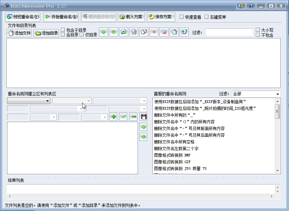Move file up with file-list green up arrow
This screenshot has width=289, height=211.
pyautogui.click(x=104, y=32)
